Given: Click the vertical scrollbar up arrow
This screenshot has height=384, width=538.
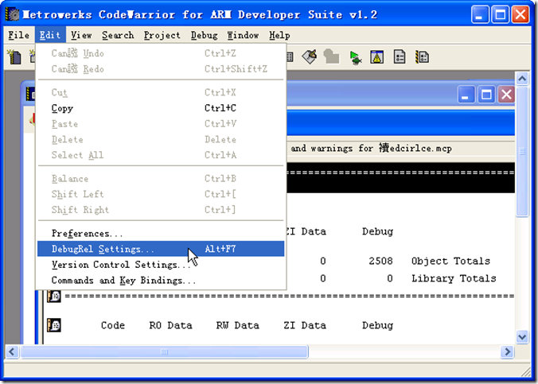Looking at the screenshot, I should point(522,79).
